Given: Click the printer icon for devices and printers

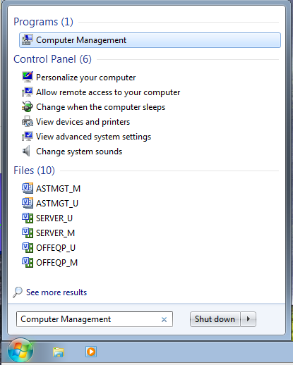Looking at the screenshot, I should 28,122.
